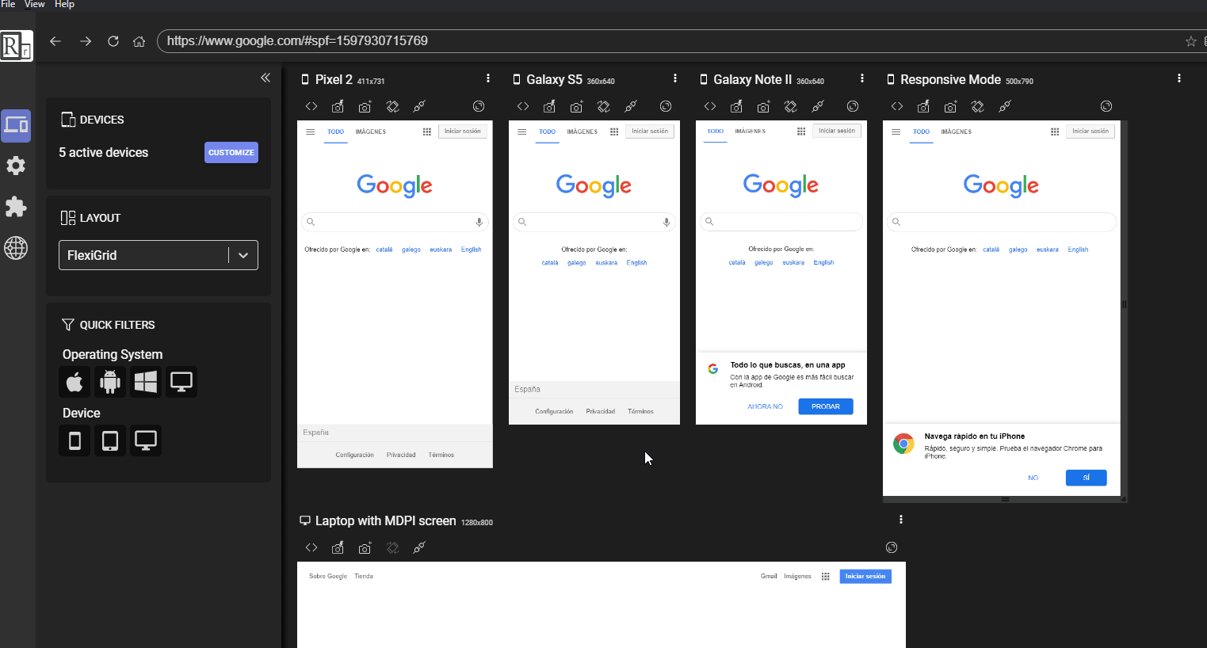
Task: Take quick screenshot of the Laptop preview
Action: tap(338, 547)
